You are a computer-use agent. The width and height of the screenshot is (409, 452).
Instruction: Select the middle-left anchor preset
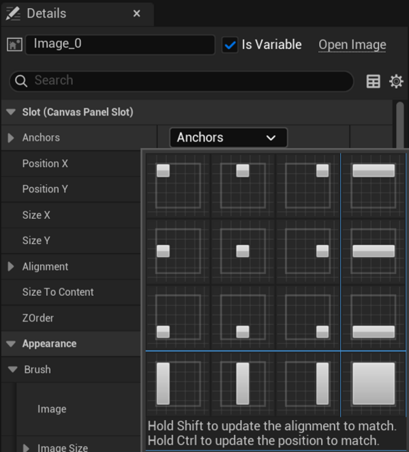click(178, 251)
